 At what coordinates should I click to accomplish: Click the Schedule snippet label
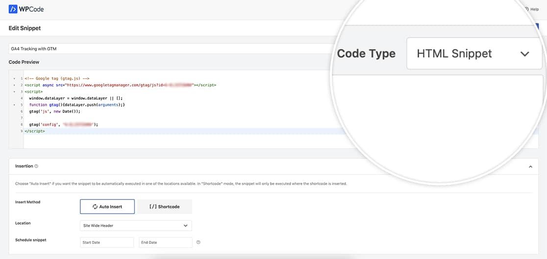pyautogui.click(x=31, y=240)
